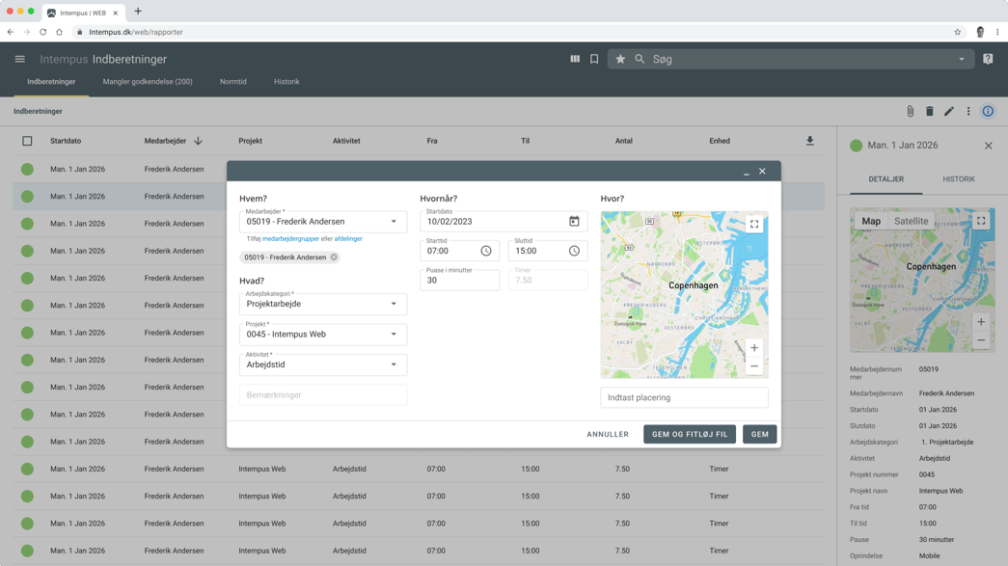Toggle the download icon in the Enhed column
This screenshot has height=566, width=1008.
(810, 141)
